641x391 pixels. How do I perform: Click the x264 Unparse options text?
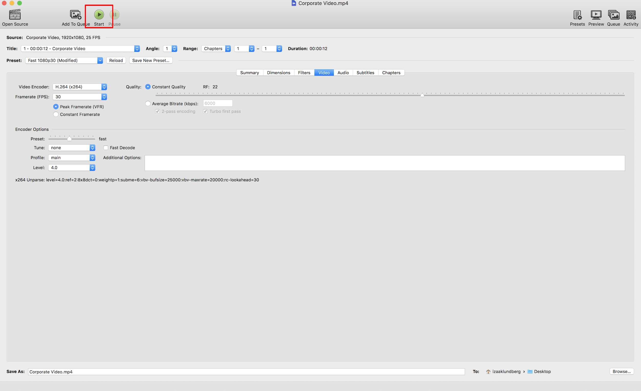[137, 180]
